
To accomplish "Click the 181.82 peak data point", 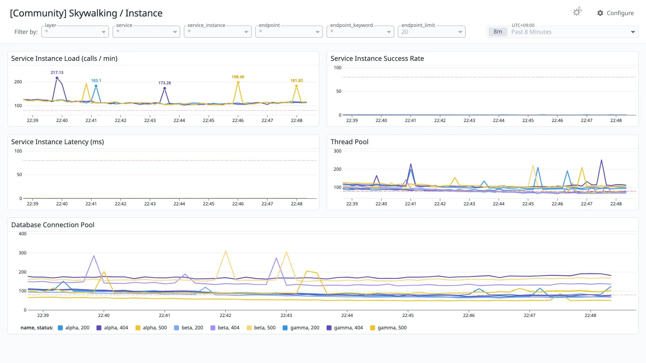I will tap(296, 86).
